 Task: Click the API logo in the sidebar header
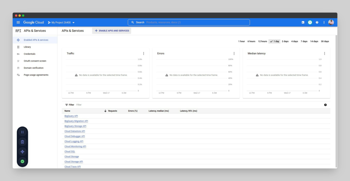[18, 31]
